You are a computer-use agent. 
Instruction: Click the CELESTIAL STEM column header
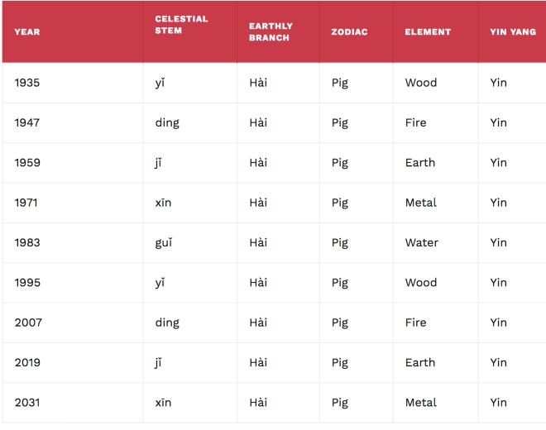tap(181, 25)
